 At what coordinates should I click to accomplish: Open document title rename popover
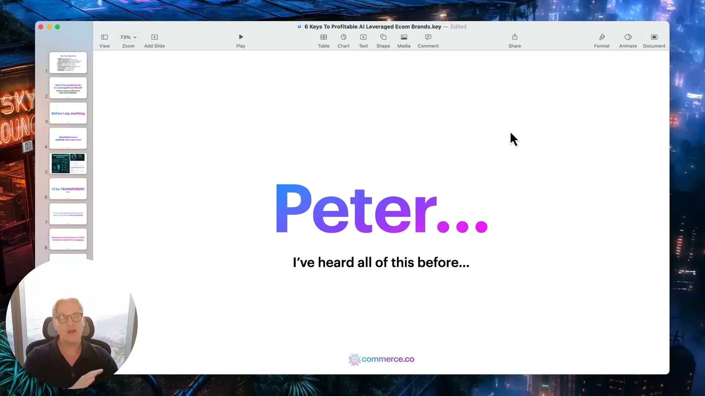tap(373, 27)
